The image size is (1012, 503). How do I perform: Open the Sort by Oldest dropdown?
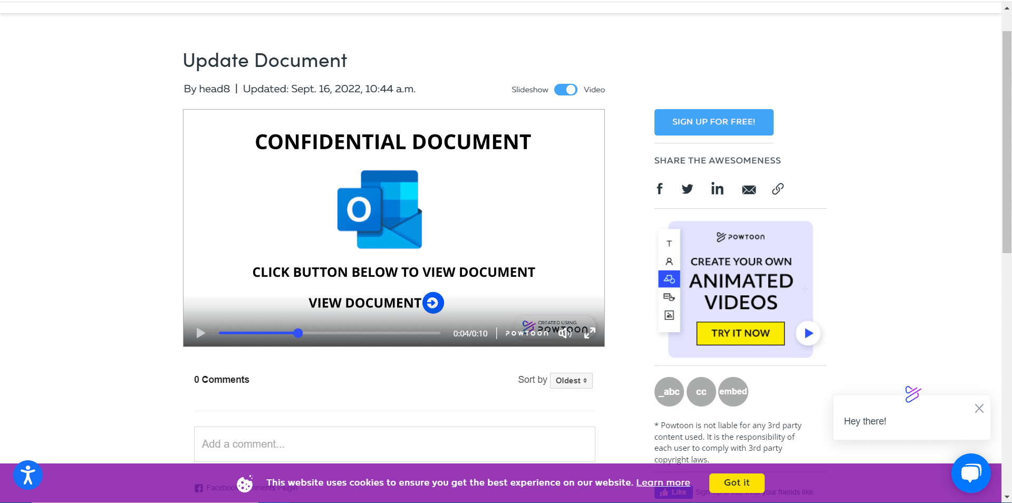click(x=571, y=381)
